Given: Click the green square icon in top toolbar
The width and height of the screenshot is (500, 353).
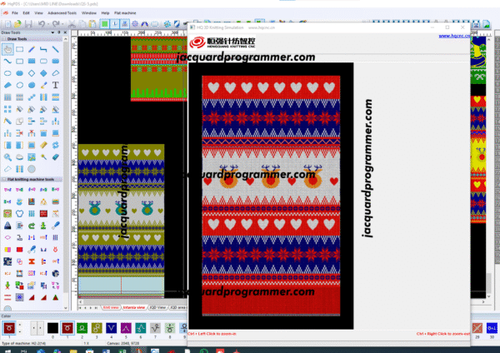Looking at the screenshot, I should (104, 22).
